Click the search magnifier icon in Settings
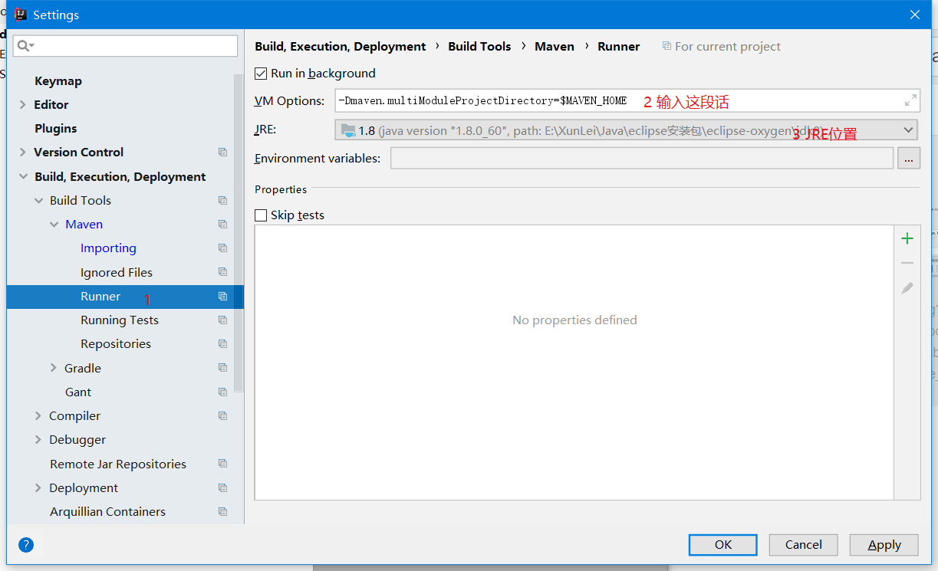This screenshot has width=938, height=571. tap(24, 46)
